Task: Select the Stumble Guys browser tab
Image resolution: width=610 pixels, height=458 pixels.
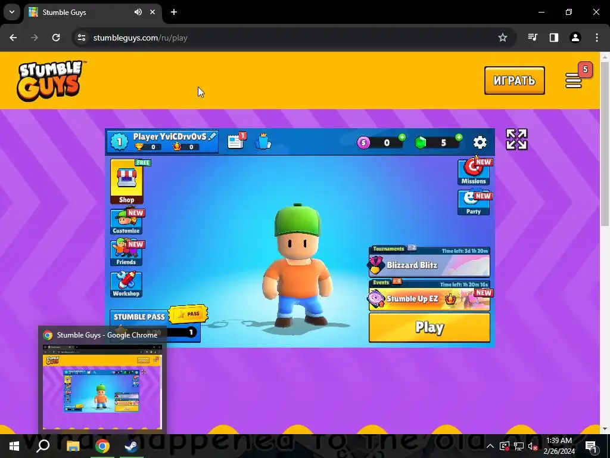Action: pos(92,13)
